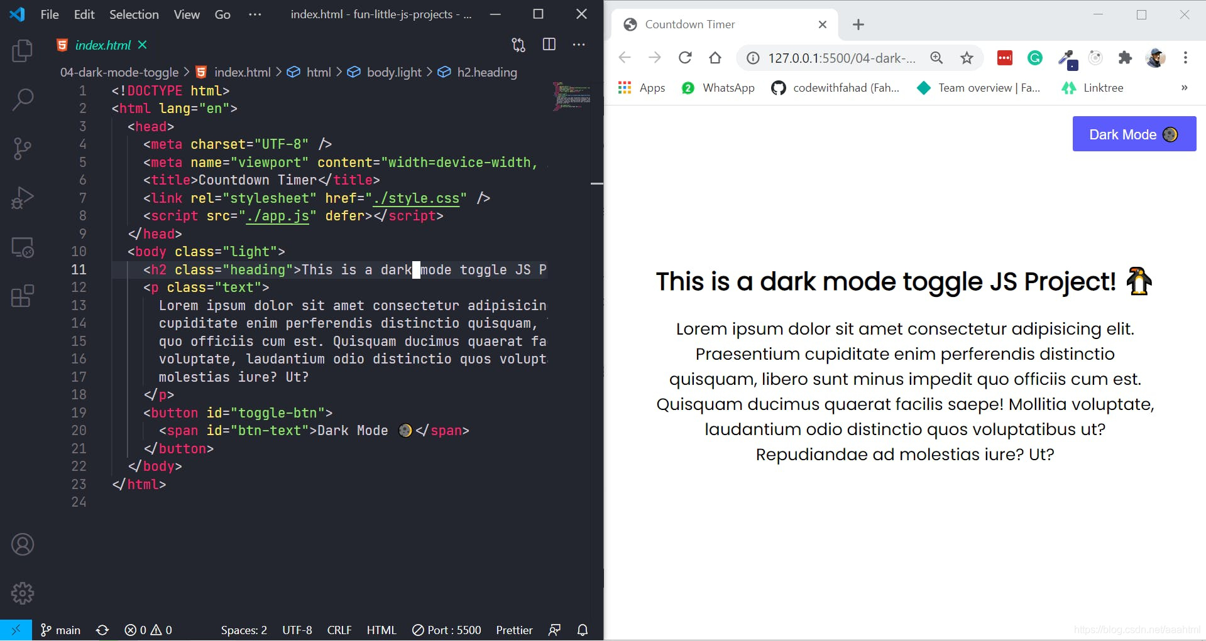
Task: Open the editor More Actions menu
Action: pos(579,45)
